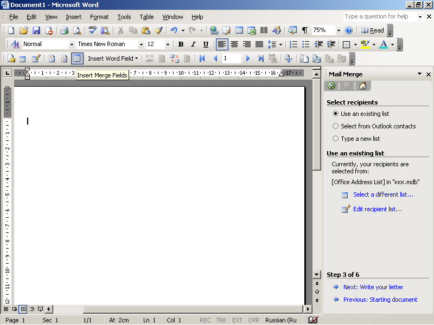Toggle left text alignment

222,44
